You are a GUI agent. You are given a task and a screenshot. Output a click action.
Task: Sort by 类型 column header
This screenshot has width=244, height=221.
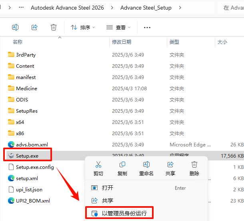tap(174, 42)
